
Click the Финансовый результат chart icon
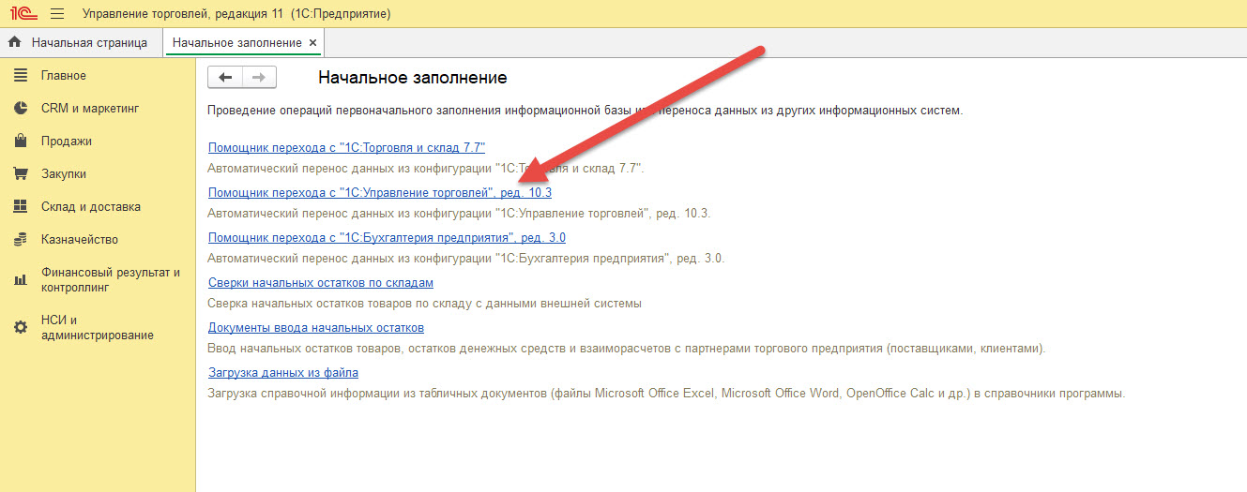[21, 280]
